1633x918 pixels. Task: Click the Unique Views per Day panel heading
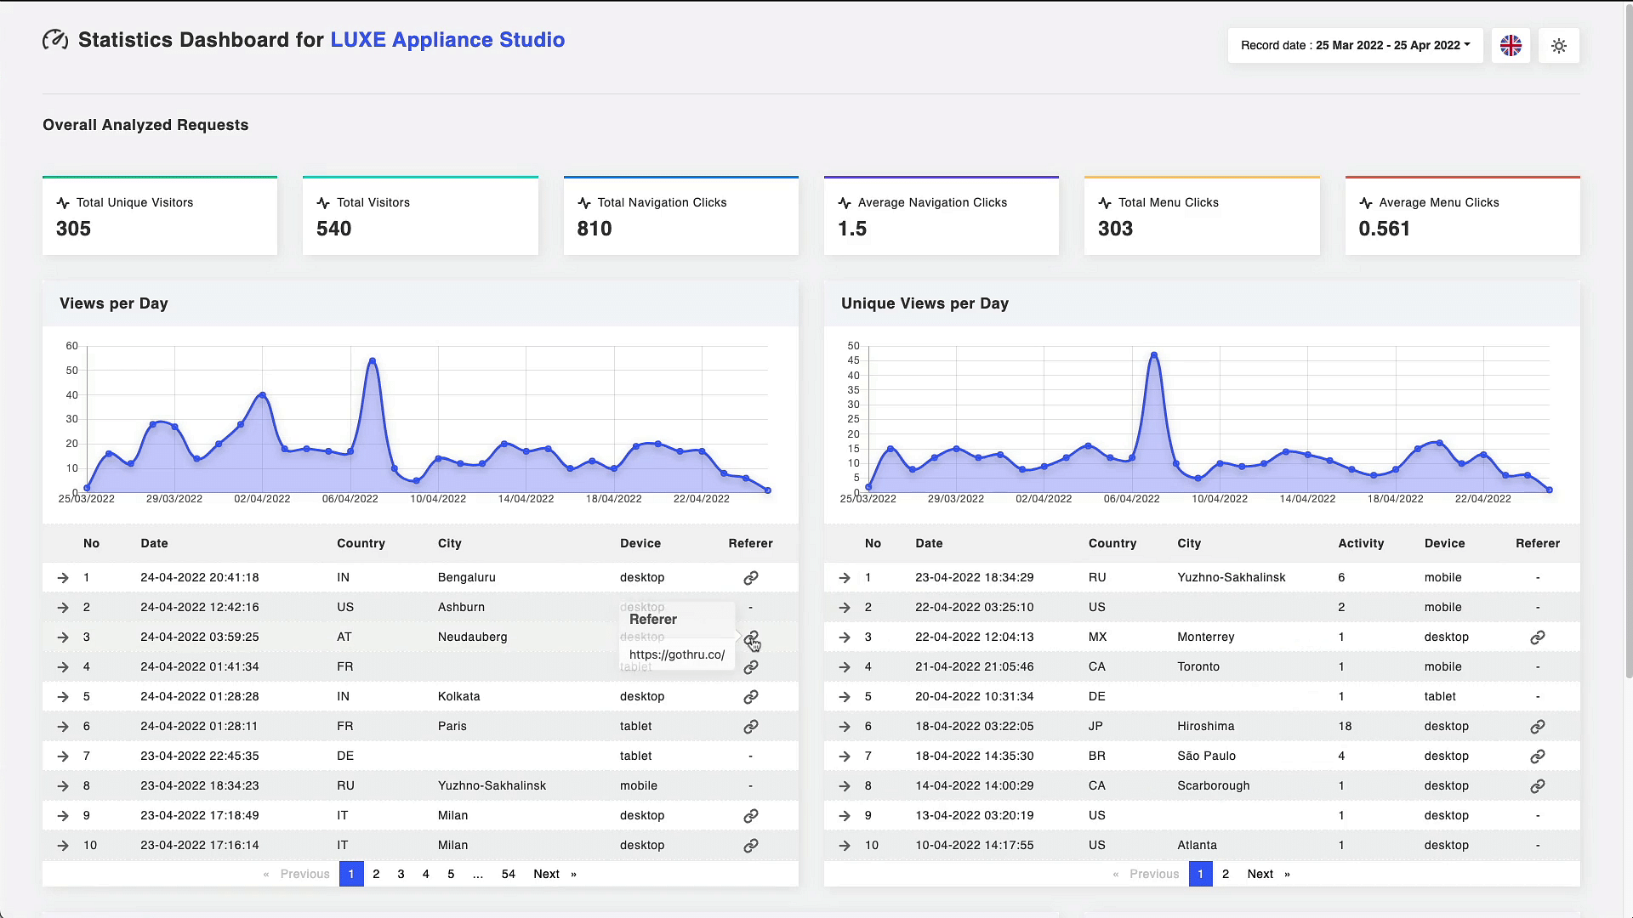coord(925,304)
